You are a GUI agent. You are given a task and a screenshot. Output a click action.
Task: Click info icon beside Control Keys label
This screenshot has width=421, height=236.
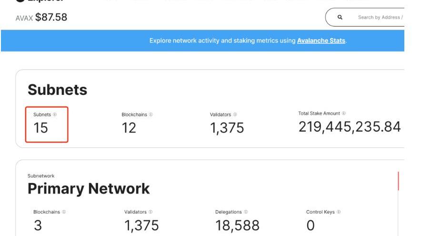point(339,212)
